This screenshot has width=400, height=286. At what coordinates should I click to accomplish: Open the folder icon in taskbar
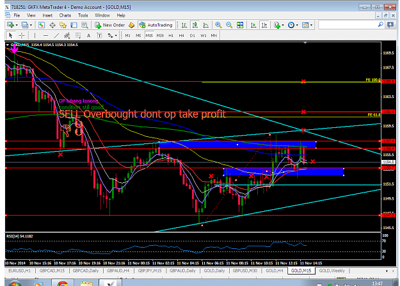[x=86, y=283]
